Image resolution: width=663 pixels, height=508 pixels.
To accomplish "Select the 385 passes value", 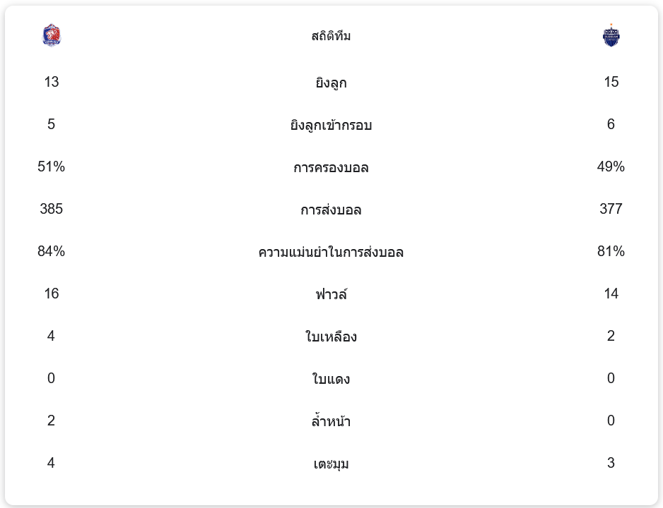I will pos(52,209).
